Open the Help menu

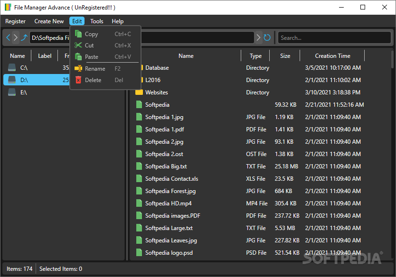coord(118,21)
